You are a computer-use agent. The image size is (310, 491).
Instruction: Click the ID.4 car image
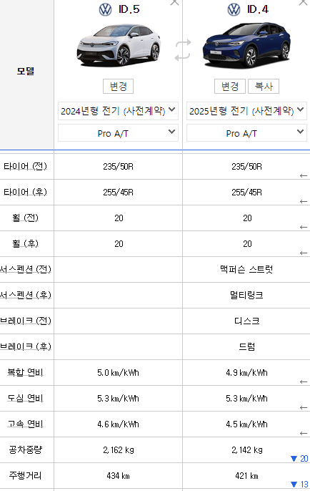coord(246,45)
